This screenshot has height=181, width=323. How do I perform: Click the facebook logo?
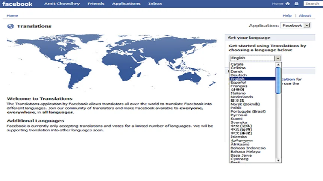(17, 4)
